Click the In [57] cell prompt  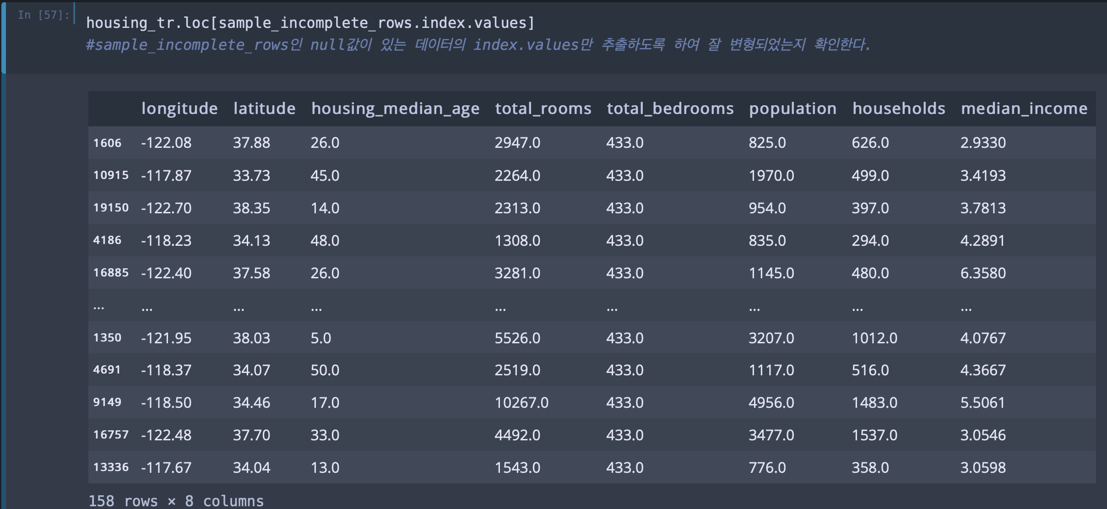coord(43,15)
